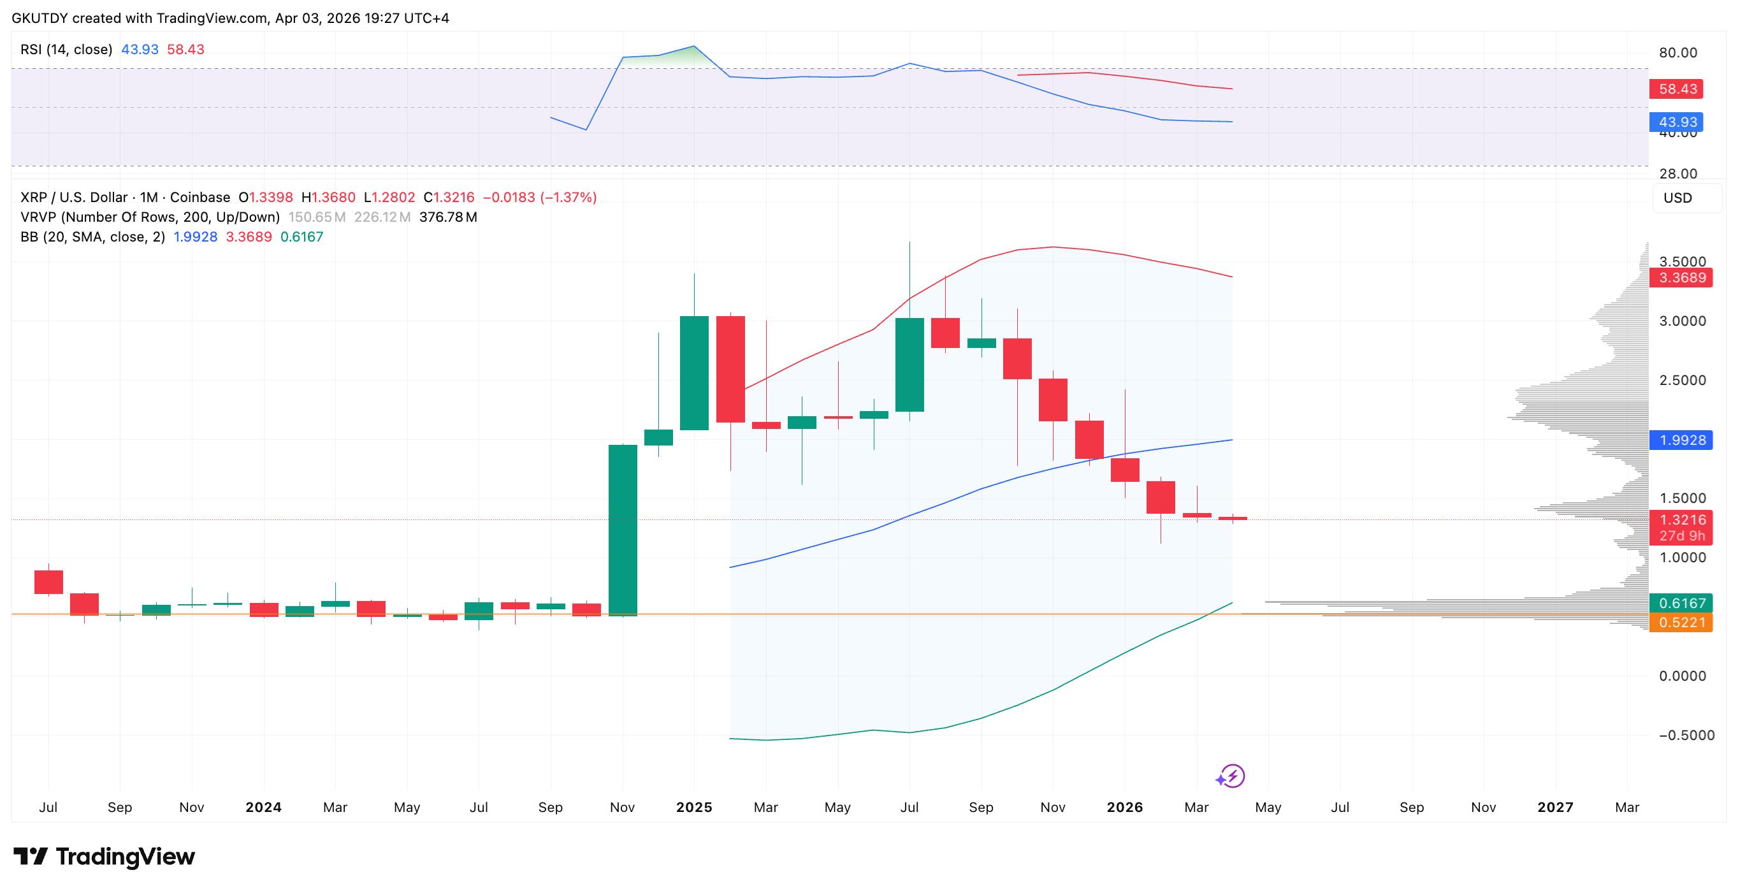Click the 2026 label on time axis
This screenshot has height=891, width=1738.
(1125, 808)
